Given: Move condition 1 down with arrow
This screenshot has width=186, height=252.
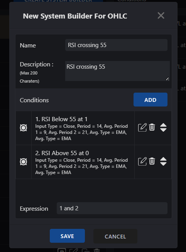Looking at the screenshot, I should (x=163, y=130).
